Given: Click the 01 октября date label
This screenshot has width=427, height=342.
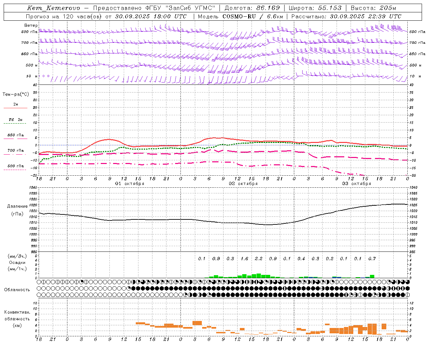Looking at the screenshot, I should click(x=130, y=184).
